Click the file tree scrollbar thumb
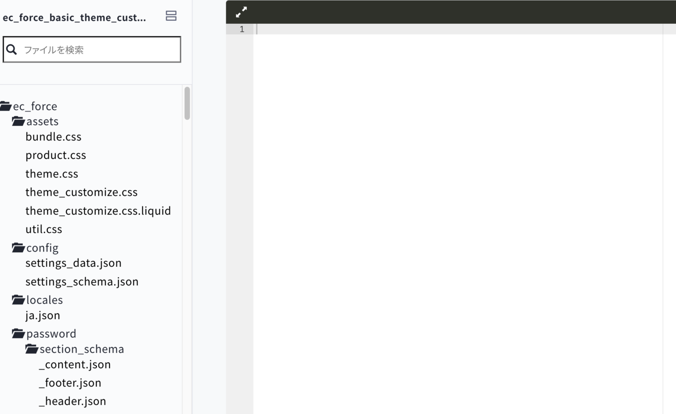Viewport: 676px width, 414px height. [187, 103]
